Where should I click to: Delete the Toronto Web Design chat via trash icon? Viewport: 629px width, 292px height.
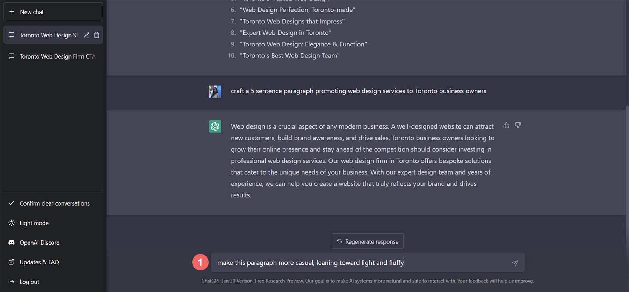[x=96, y=35]
